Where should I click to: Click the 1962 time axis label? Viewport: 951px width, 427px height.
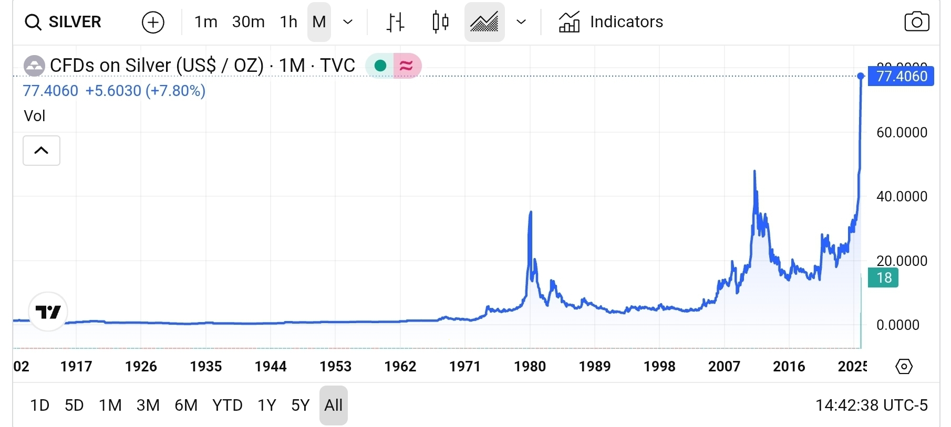400,366
